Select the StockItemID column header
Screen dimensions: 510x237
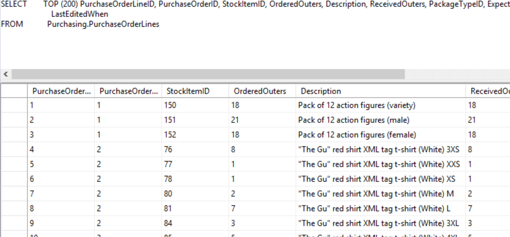(195, 91)
